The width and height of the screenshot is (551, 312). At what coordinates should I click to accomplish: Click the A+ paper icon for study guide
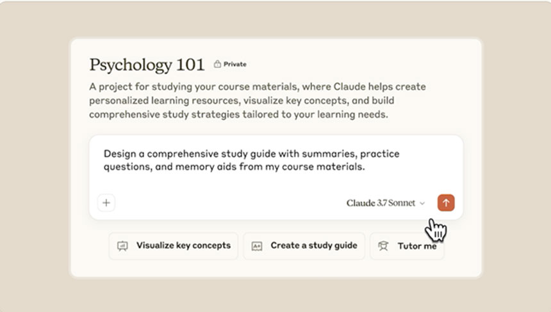click(x=257, y=246)
